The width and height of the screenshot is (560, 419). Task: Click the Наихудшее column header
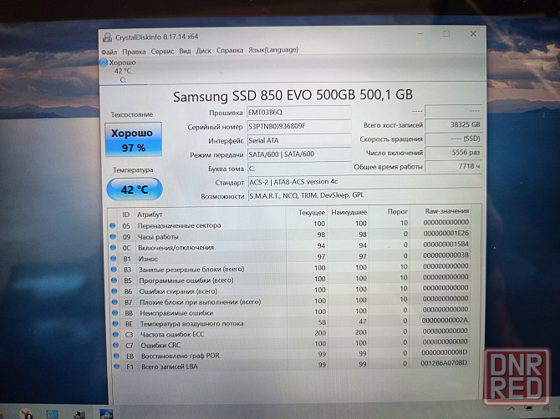pyautogui.click(x=349, y=212)
